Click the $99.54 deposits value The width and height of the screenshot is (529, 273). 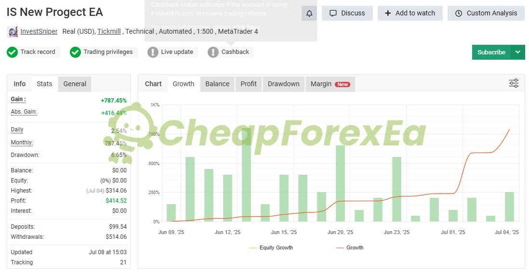tap(118, 227)
